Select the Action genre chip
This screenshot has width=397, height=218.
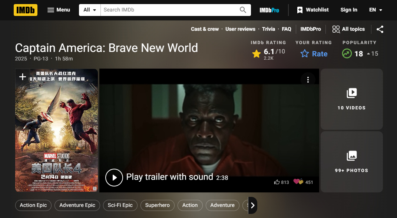(x=190, y=205)
